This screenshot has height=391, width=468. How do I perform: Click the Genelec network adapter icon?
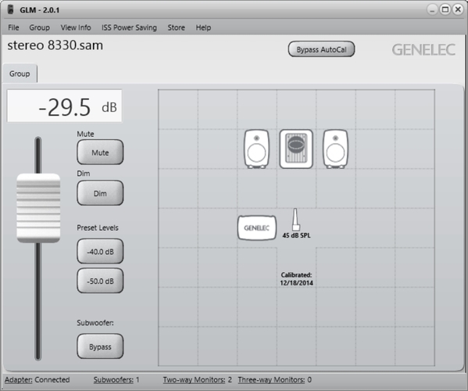click(x=257, y=228)
